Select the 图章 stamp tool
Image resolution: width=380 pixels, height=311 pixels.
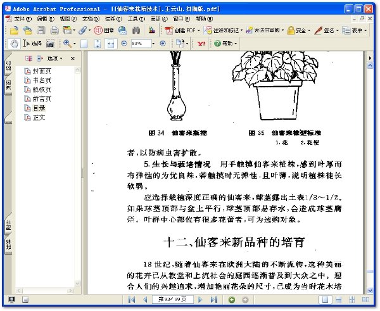(x=104, y=30)
